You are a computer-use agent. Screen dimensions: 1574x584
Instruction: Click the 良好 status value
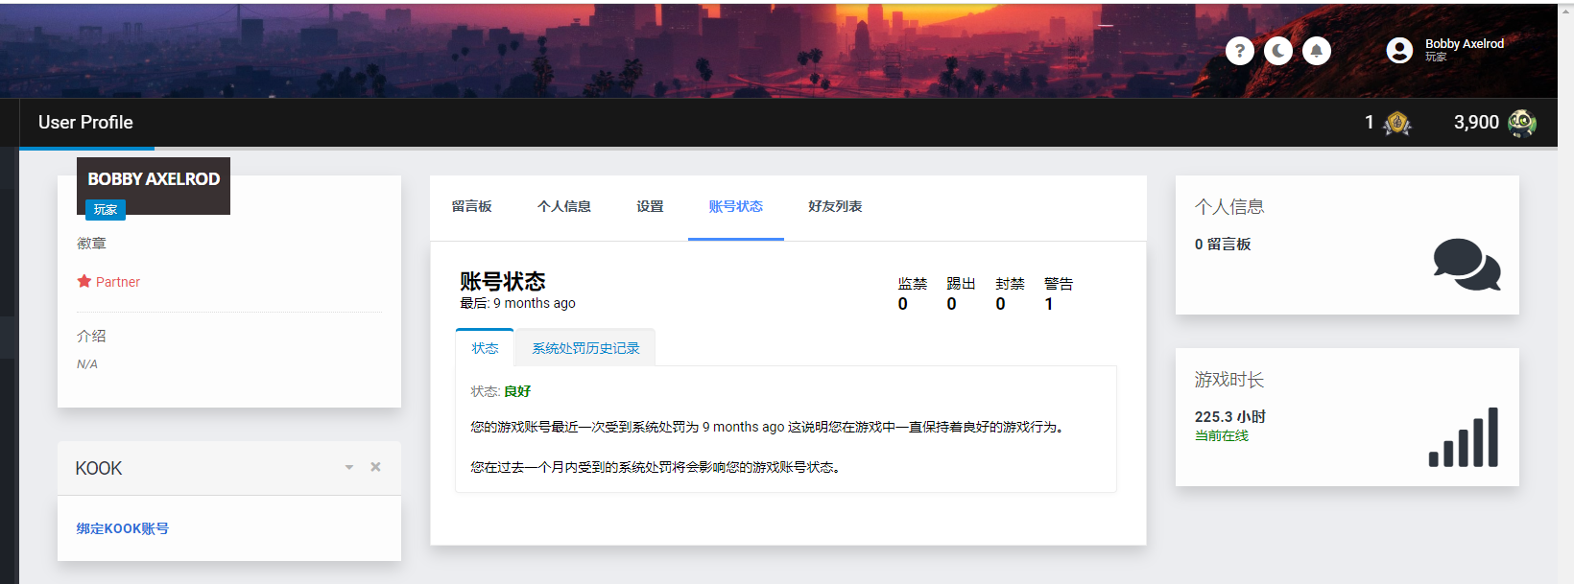pos(517,391)
